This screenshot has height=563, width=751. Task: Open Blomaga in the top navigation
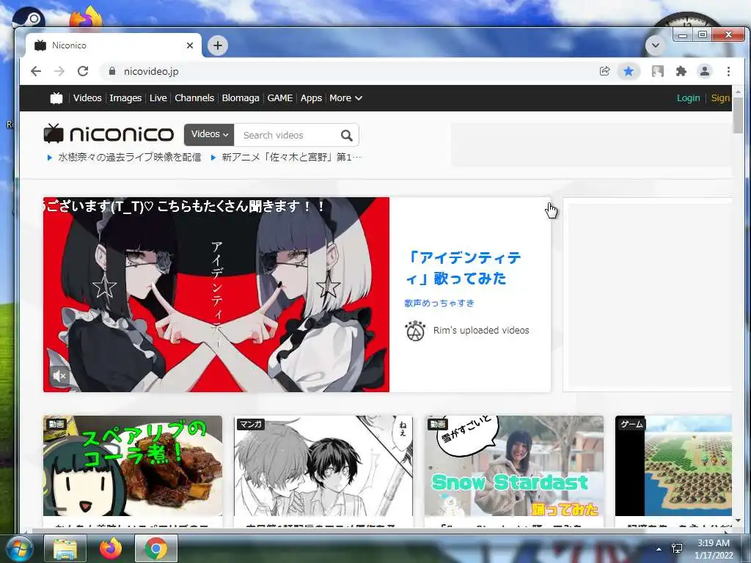coord(241,98)
